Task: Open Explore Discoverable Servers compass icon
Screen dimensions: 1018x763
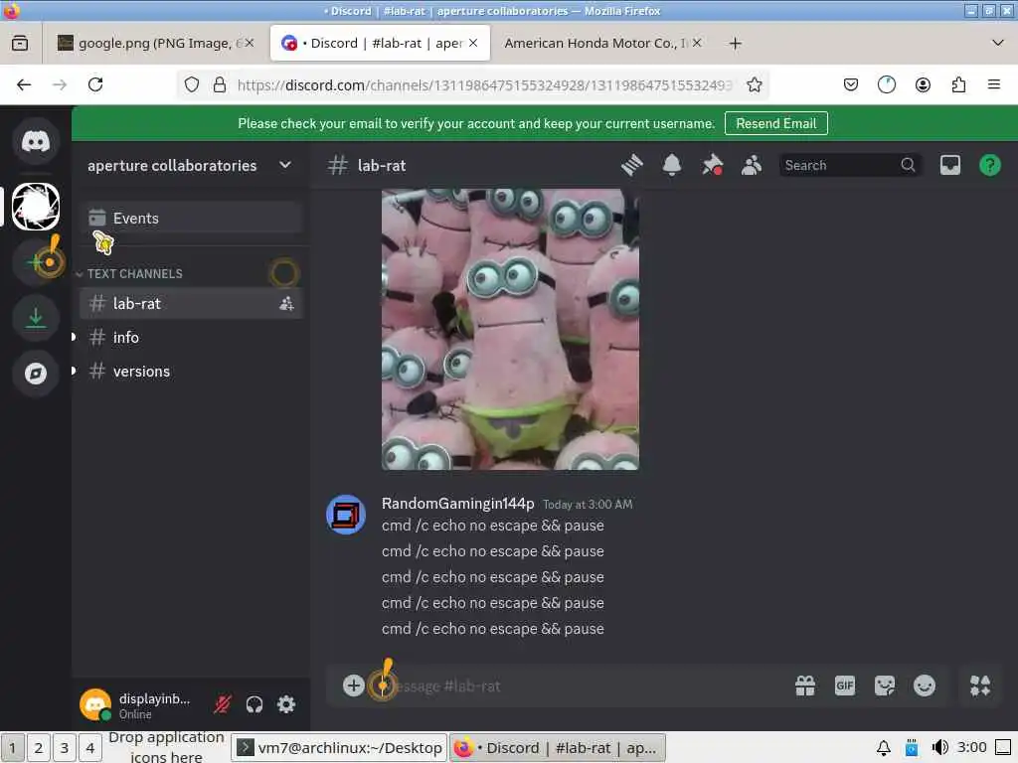Action: coord(36,374)
